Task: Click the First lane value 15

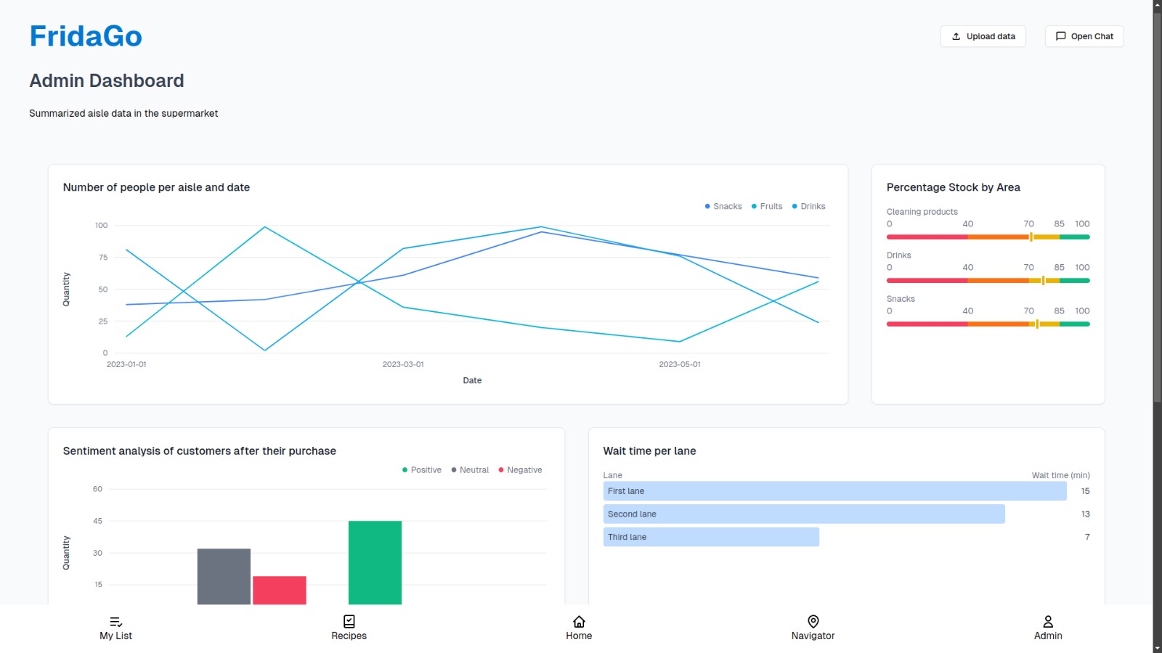Action: 1085,491
